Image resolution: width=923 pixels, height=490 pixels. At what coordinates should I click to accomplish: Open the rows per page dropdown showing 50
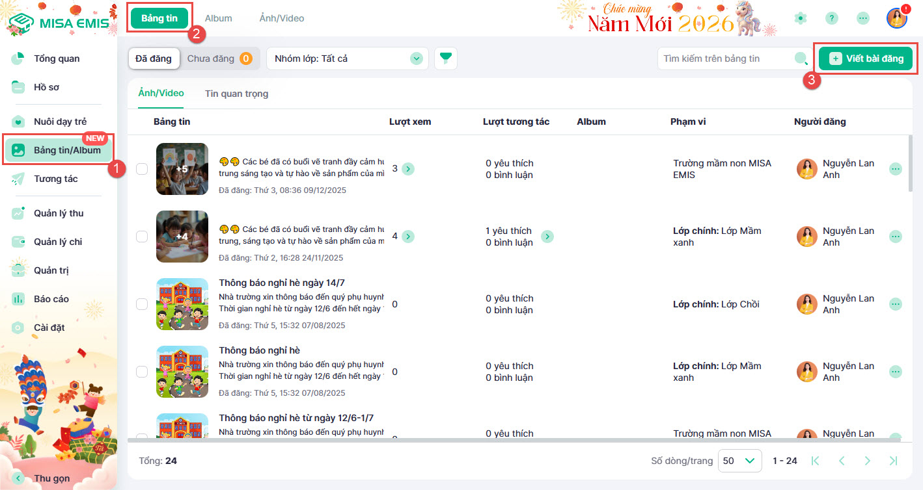pyautogui.click(x=739, y=461)
